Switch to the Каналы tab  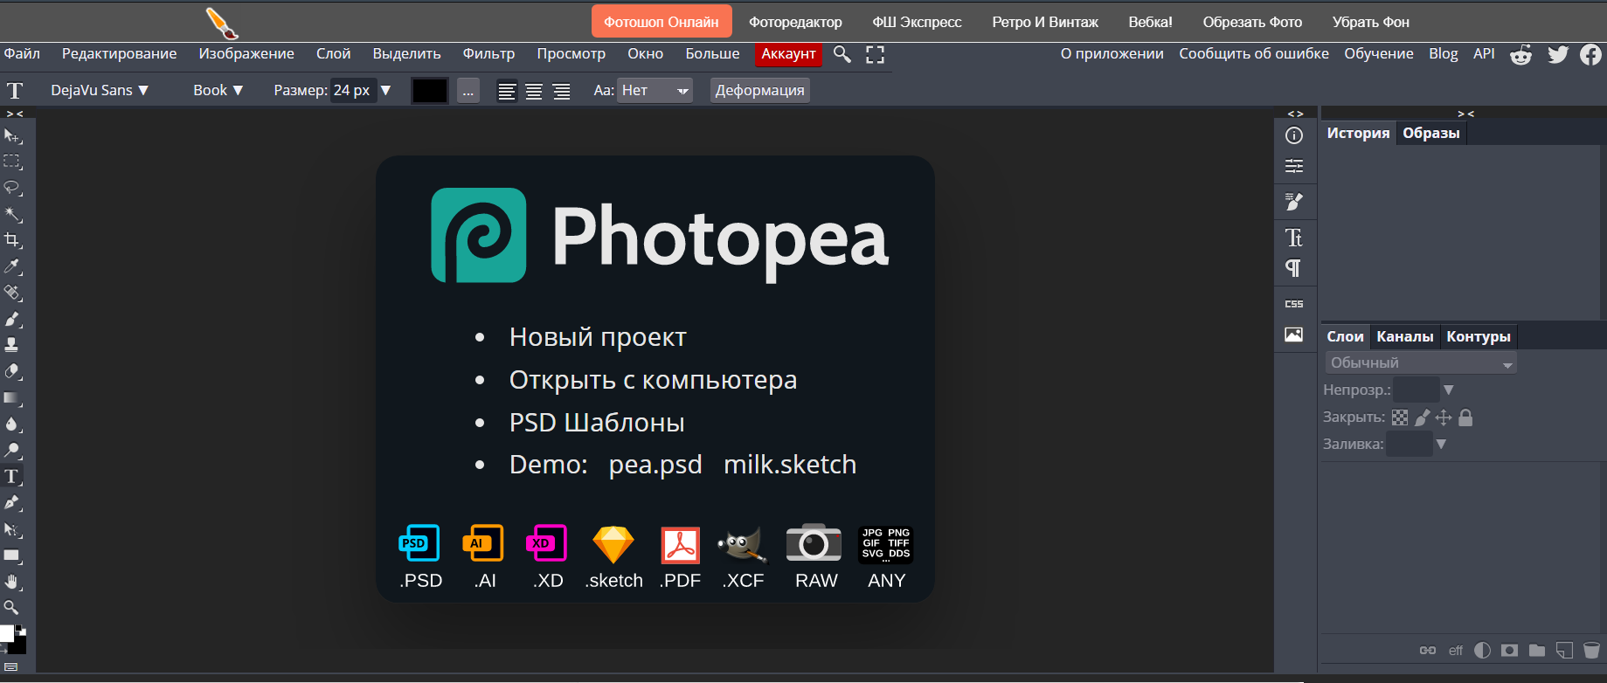click(1404, 336)
